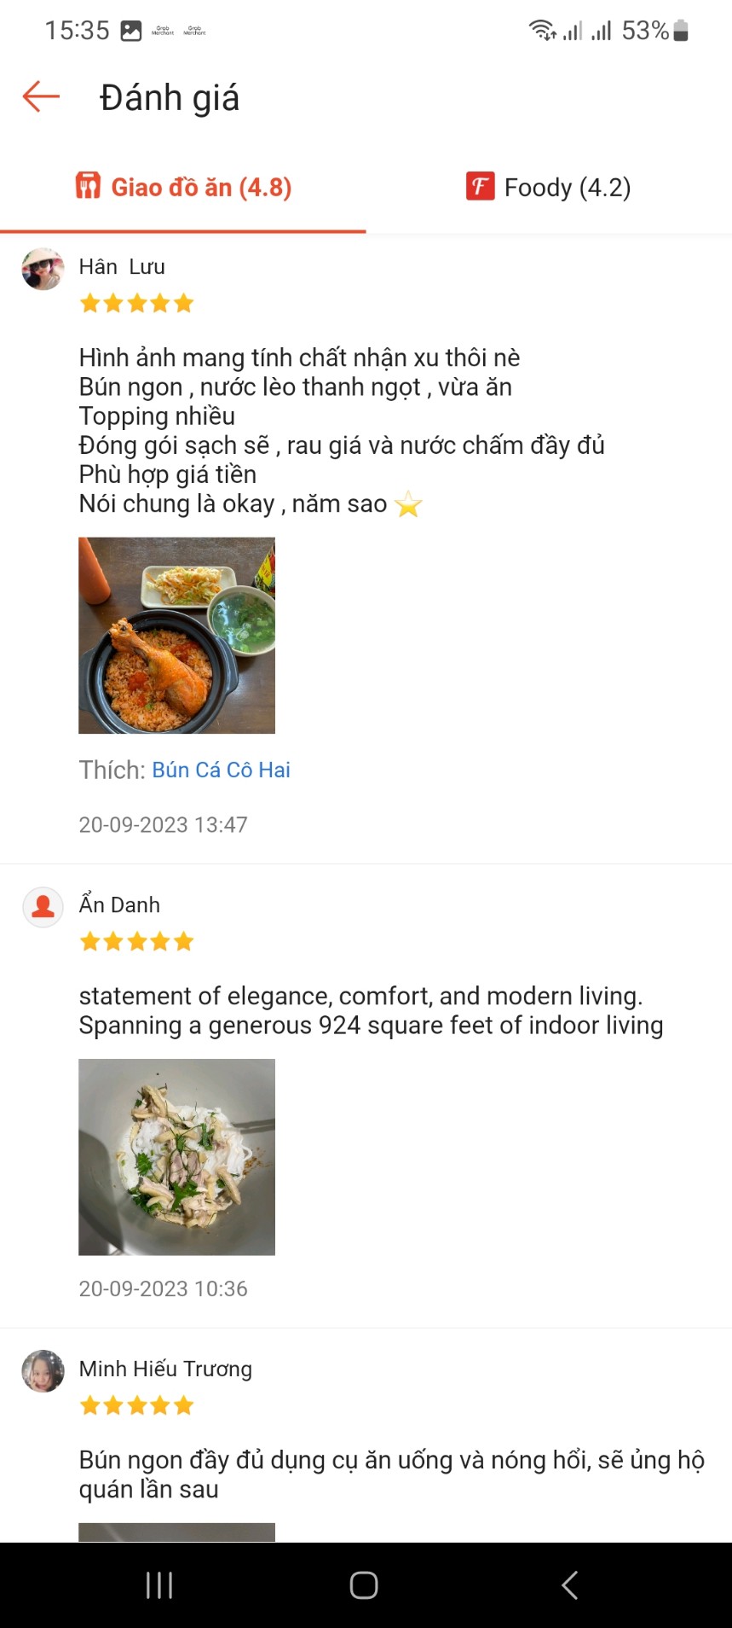The height and width of the screenshot is (1628, 732).
Task: Tap Hân Lưu's profile avatar
Action: click(x=43, y=270)
